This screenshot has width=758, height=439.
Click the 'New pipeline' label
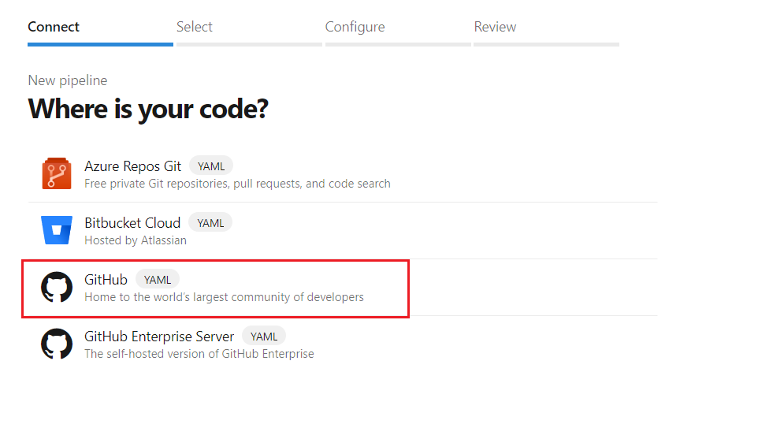click(68, 80)
